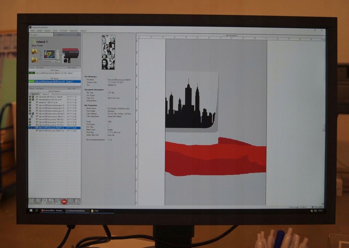
Task: Switch to the roland 2 printer tab
Action: pos(66,35)
